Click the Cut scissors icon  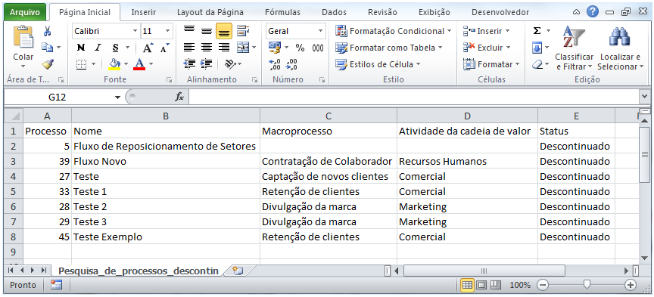point(47,31)
